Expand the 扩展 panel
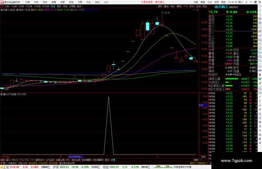 [4, 163]
